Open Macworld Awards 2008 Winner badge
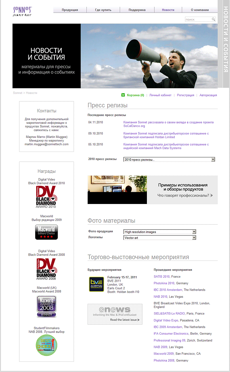Image resolution: width=230 pixels, height=372 pixels. pos(46,306)
